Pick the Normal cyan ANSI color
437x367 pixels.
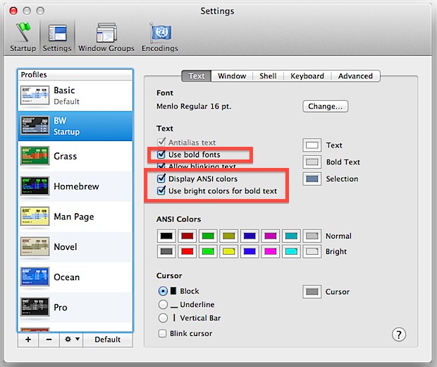pos(291,236)
